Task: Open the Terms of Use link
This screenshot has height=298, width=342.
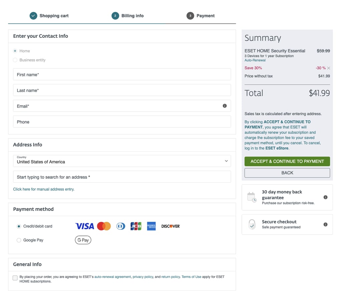Action: (x=191, y=277)
